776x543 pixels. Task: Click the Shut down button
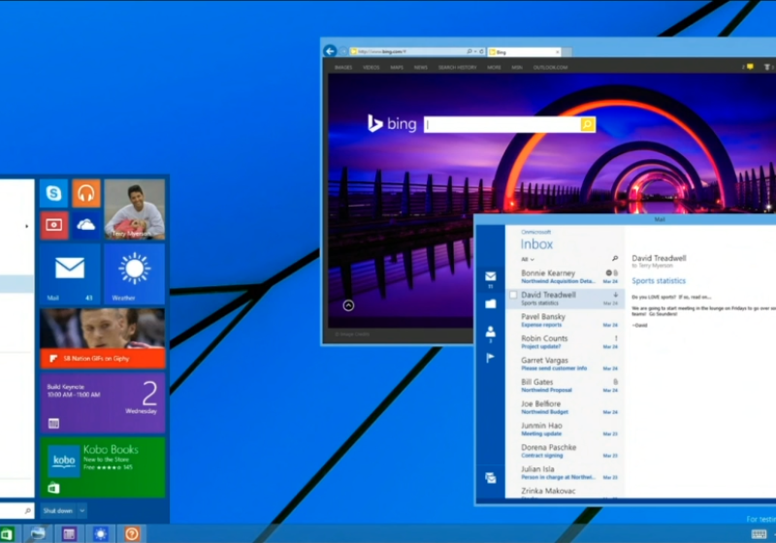[x=58, y=511]
